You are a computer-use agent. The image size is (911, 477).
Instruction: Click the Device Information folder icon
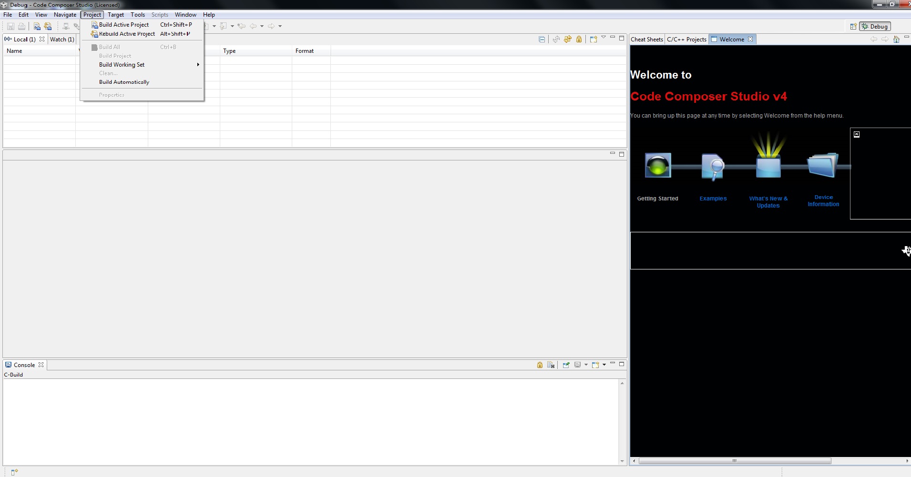823,165
